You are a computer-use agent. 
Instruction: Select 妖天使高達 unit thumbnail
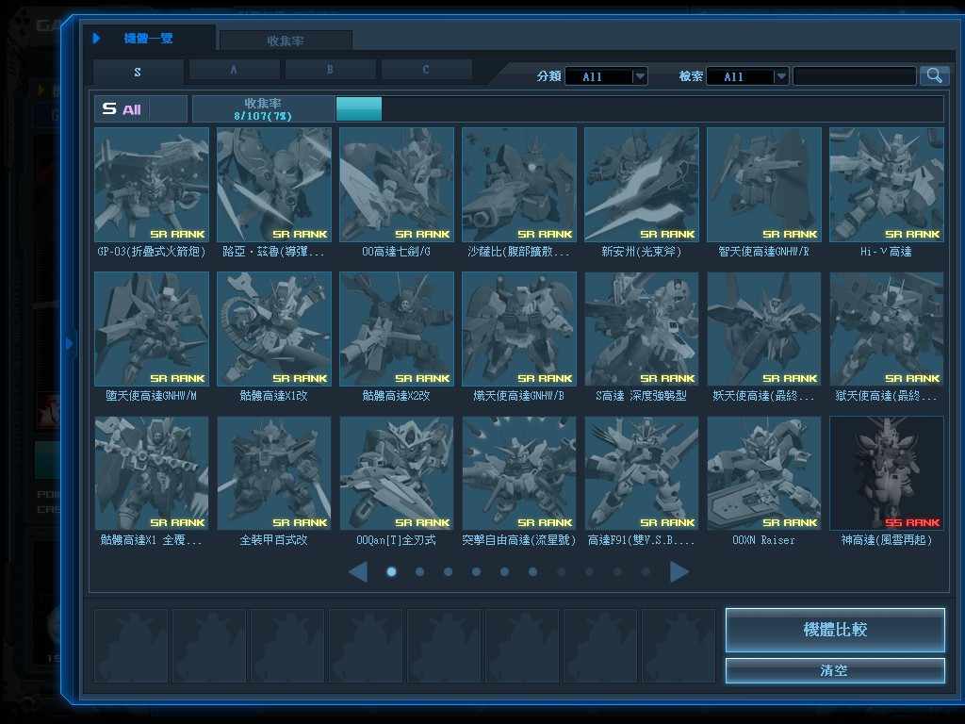(763, 329)
